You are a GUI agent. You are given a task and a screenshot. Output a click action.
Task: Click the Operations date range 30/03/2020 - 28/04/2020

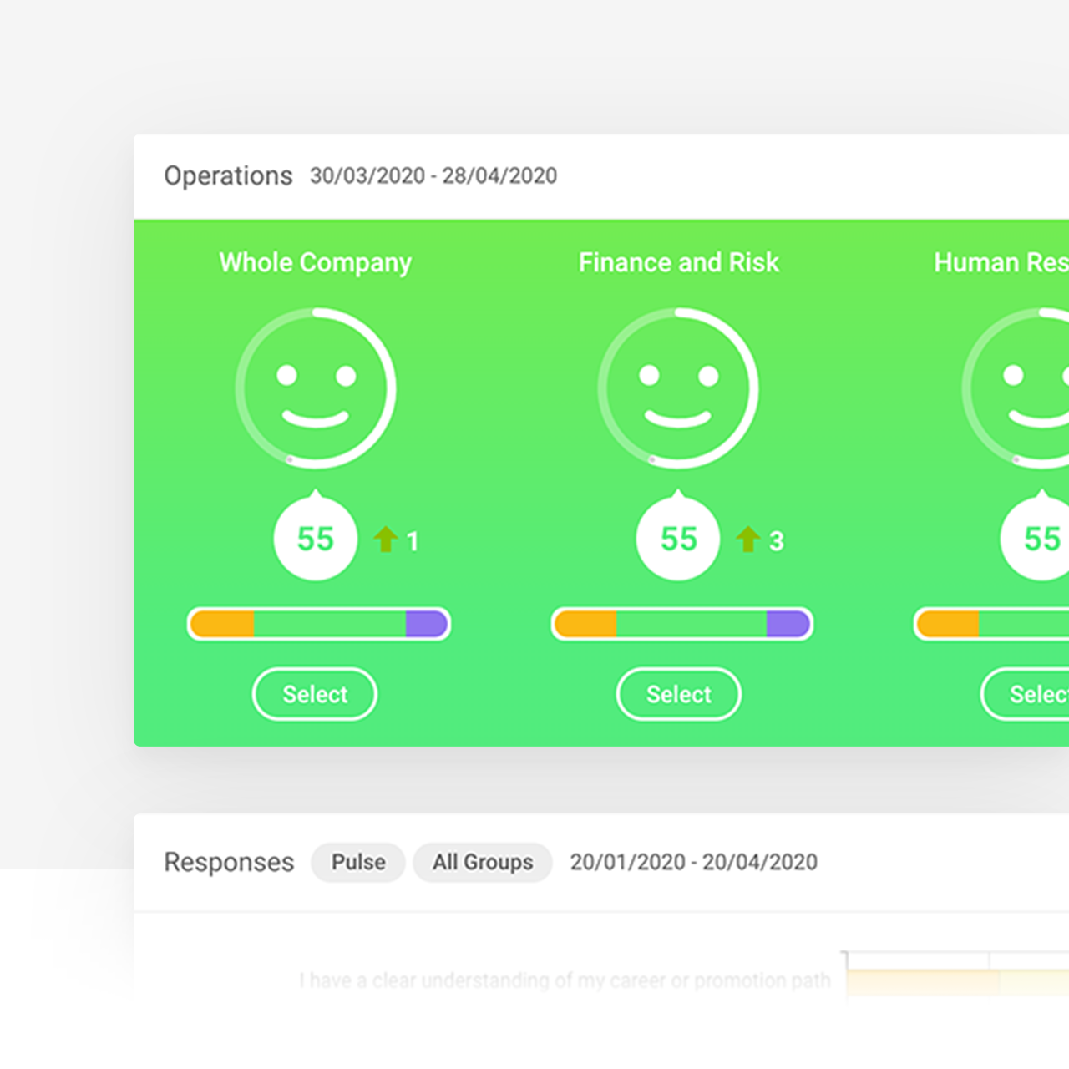433,175
